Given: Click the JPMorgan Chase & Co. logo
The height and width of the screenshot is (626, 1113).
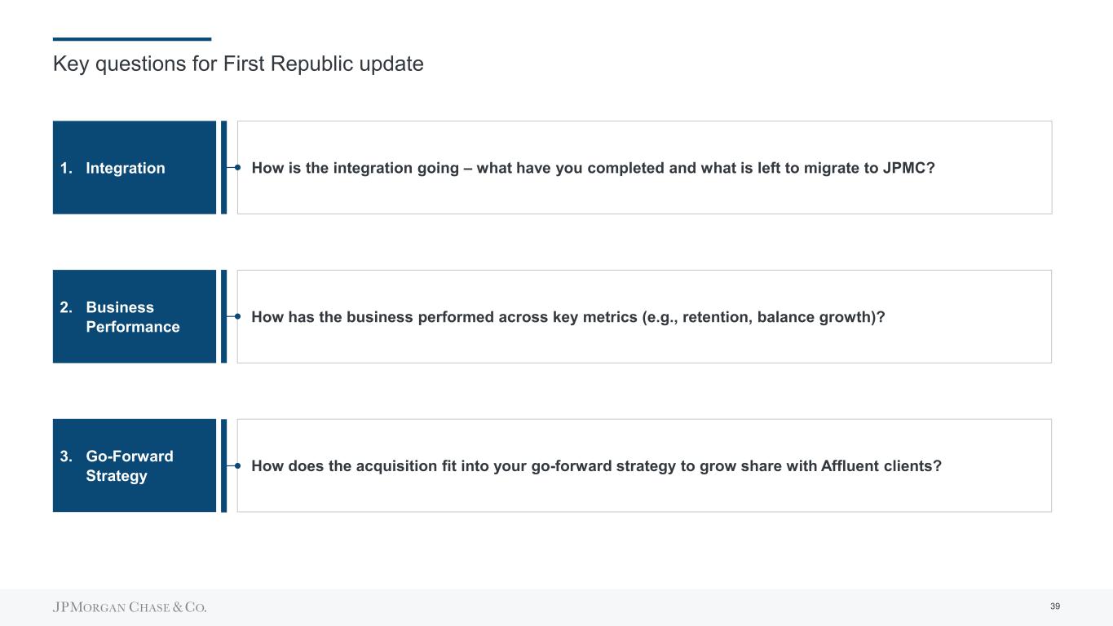Looking at the screenshot, I should (x=130, y=607).
